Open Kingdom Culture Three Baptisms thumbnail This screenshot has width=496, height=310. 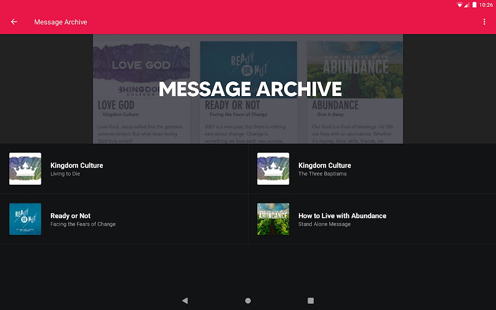(273, 169)
